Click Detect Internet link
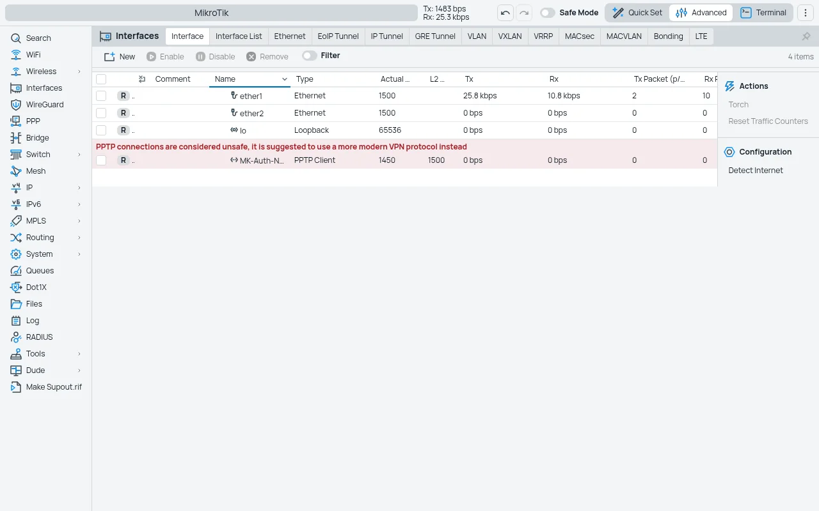The image size is (819, 511). pyautogui.click(x=756, y=171)
